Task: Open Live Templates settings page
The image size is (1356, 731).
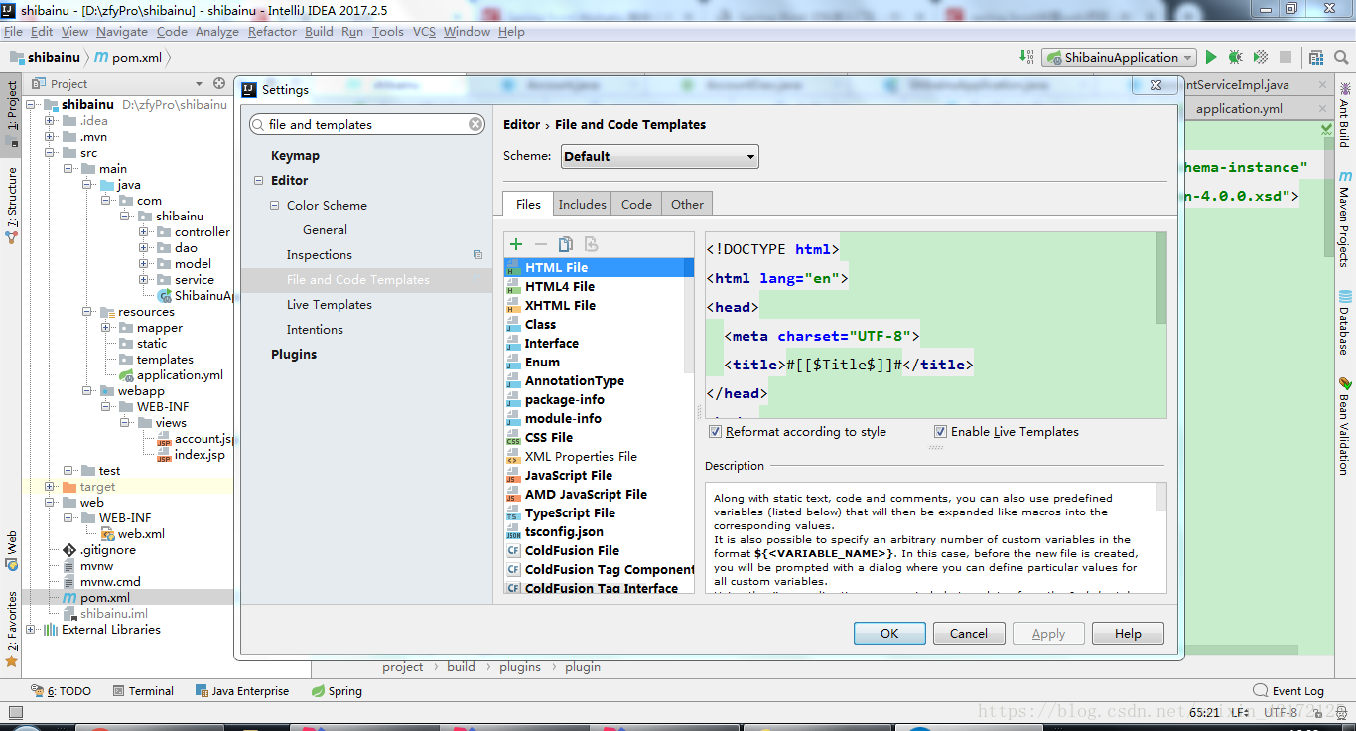Action: pos(330,305)
